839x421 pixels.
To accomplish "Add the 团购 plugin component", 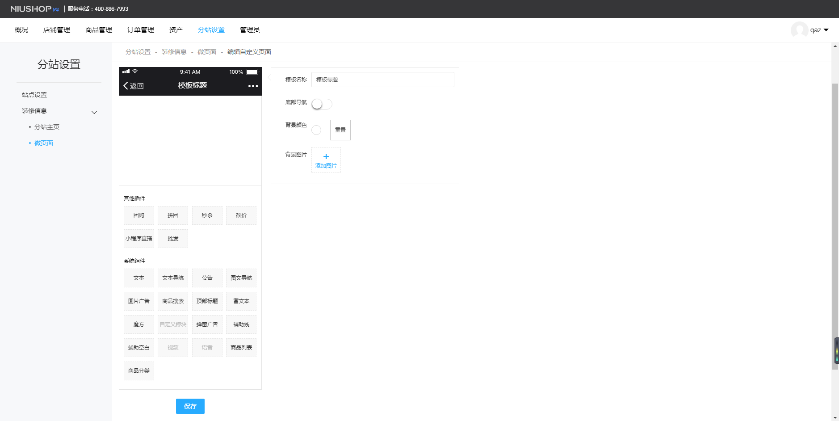I will coord(139,215).
